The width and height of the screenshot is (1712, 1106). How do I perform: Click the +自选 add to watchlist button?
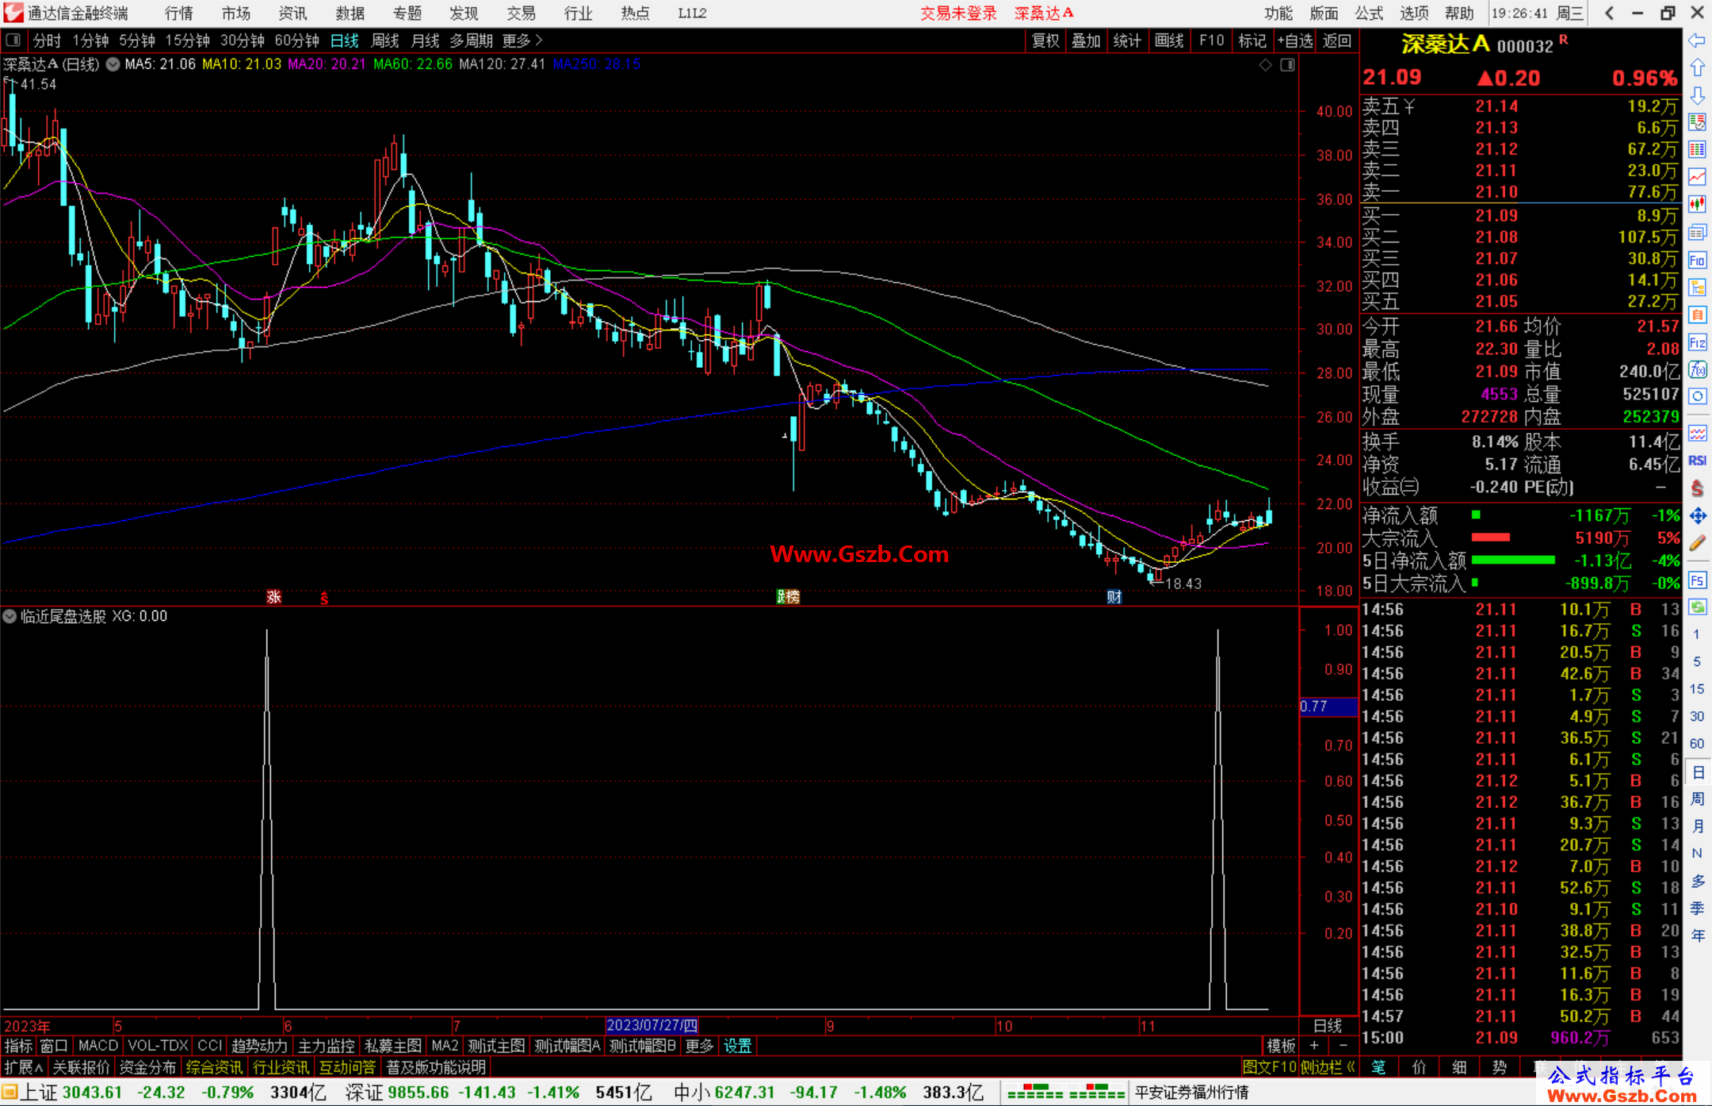pyautogui.click(x=1295, y=40)
